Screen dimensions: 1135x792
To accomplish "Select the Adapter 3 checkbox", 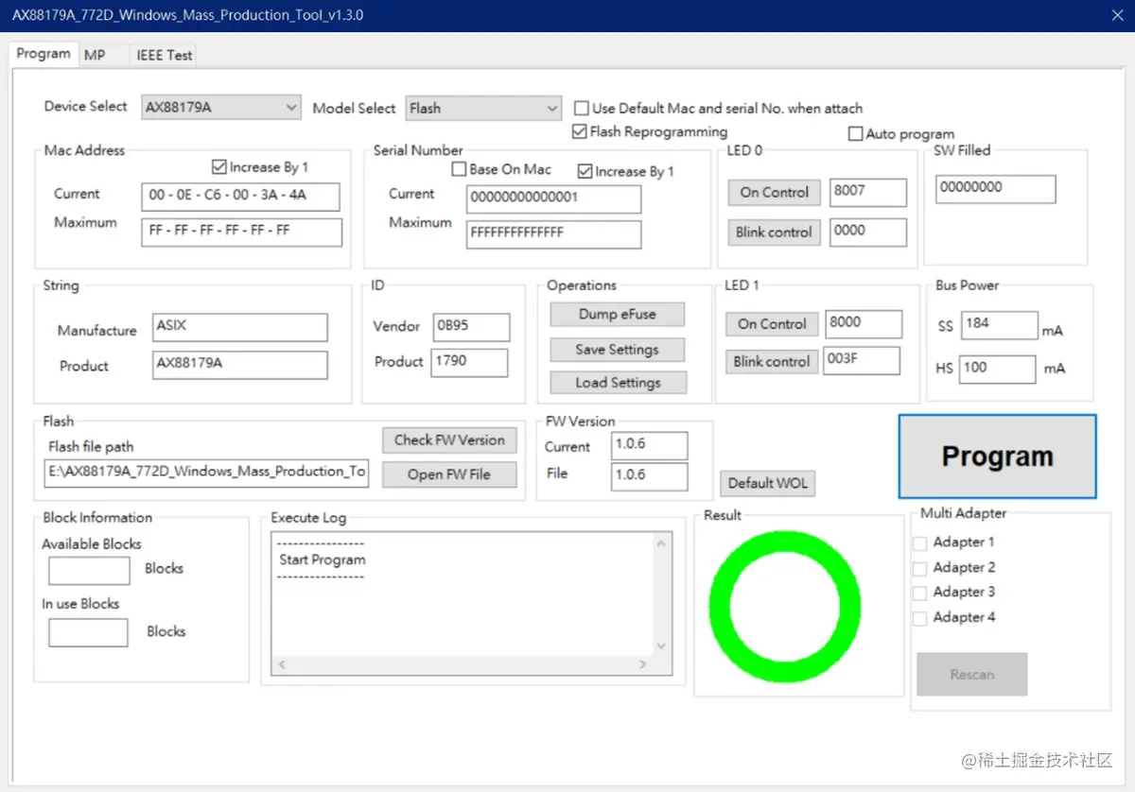I will (919, 594).
